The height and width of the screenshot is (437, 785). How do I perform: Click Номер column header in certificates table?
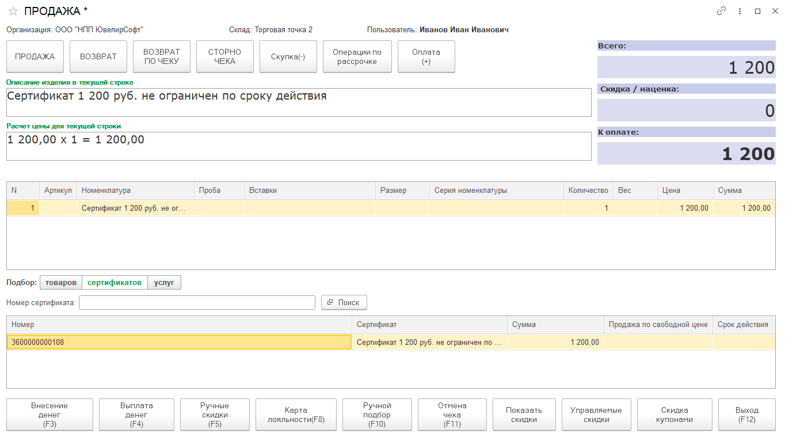[x=179, y=325]
